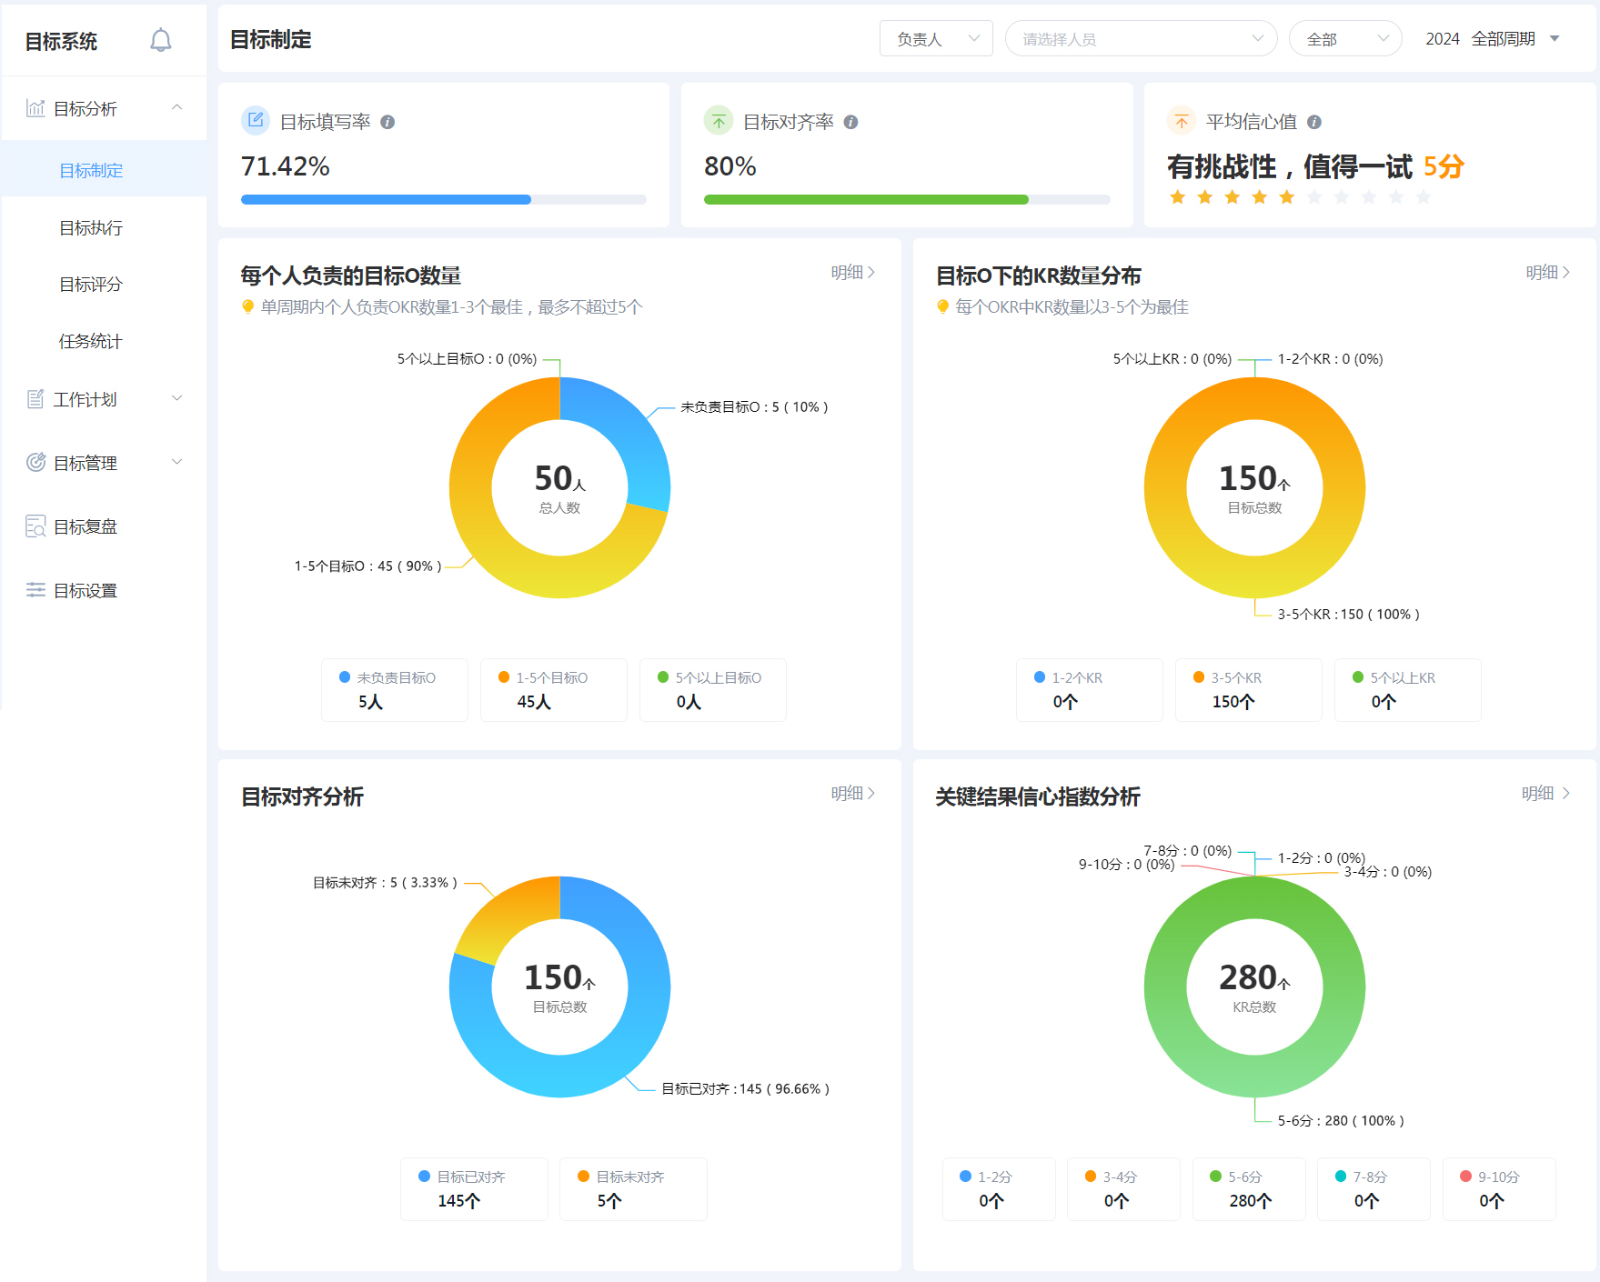The image size is (1600, 1282).
Task: Click the blue 目标填写率 progress bar
Action: 386,200
